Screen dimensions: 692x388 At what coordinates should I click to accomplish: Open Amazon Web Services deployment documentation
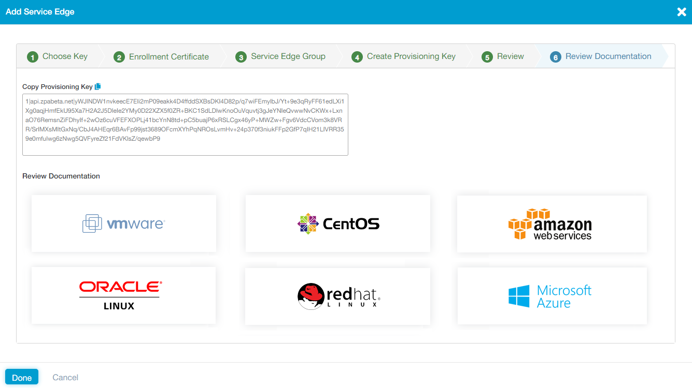click(x=551, y=223)
